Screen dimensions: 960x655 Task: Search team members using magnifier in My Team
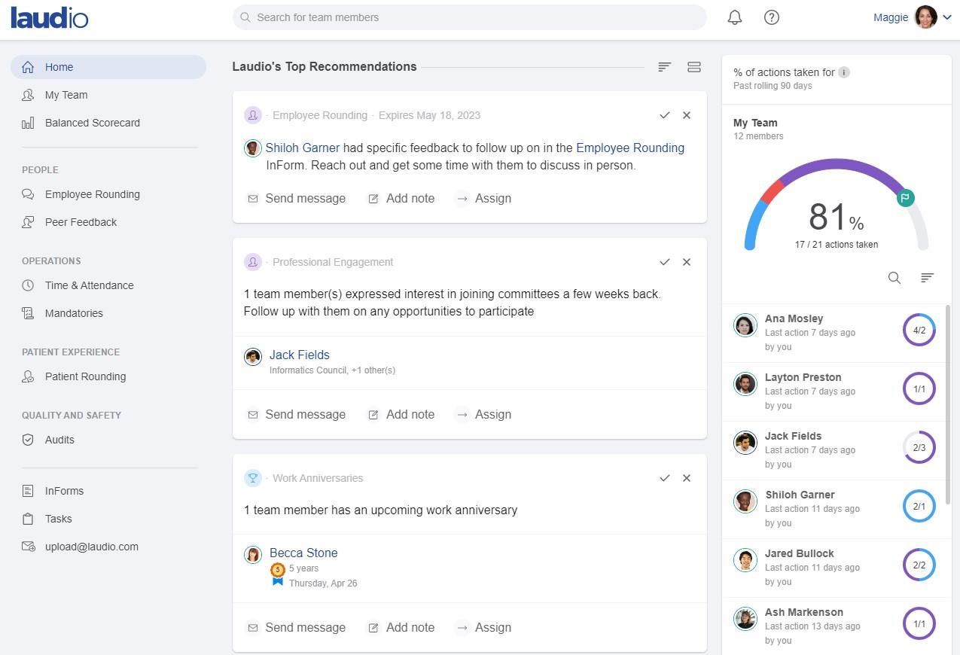coord(894,278)
